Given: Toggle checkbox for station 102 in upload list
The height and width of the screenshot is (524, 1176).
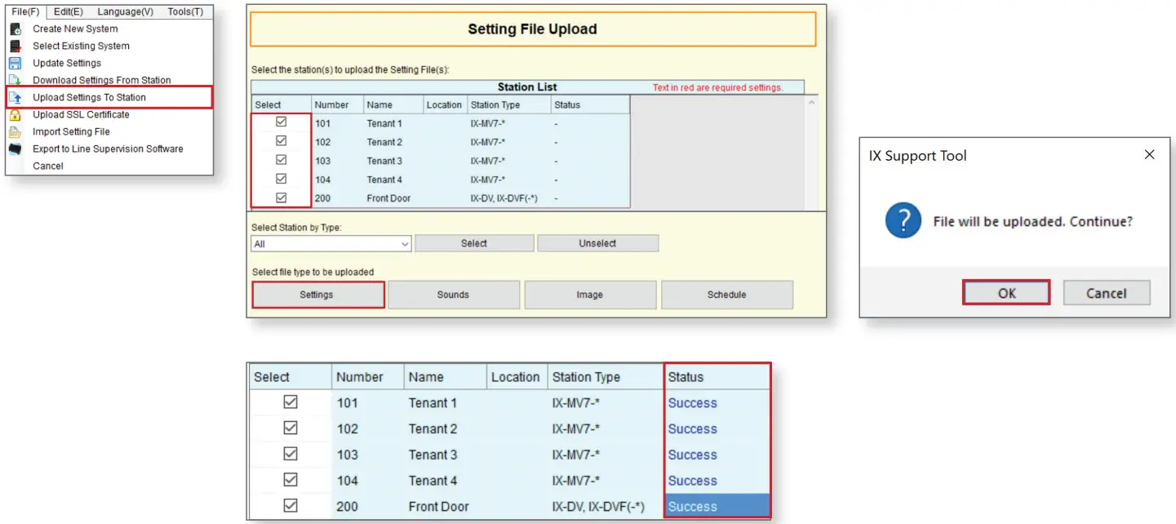Looking at the screenshot, I should pos(282,141).
